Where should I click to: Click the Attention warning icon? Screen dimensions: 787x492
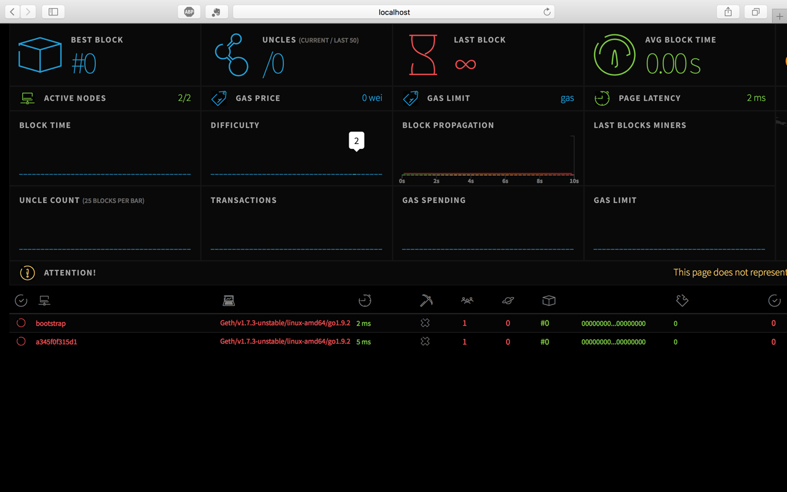click(x=27, y=272)
